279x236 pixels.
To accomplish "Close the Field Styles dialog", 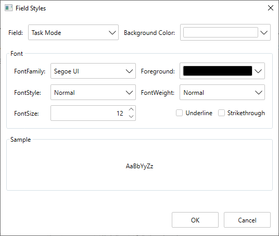I will [x=271, y=8].
